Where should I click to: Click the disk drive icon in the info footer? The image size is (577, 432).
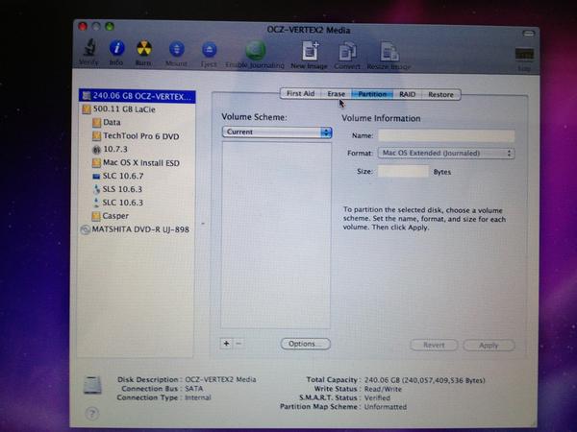pyautogui.click(x=92, y=385)
